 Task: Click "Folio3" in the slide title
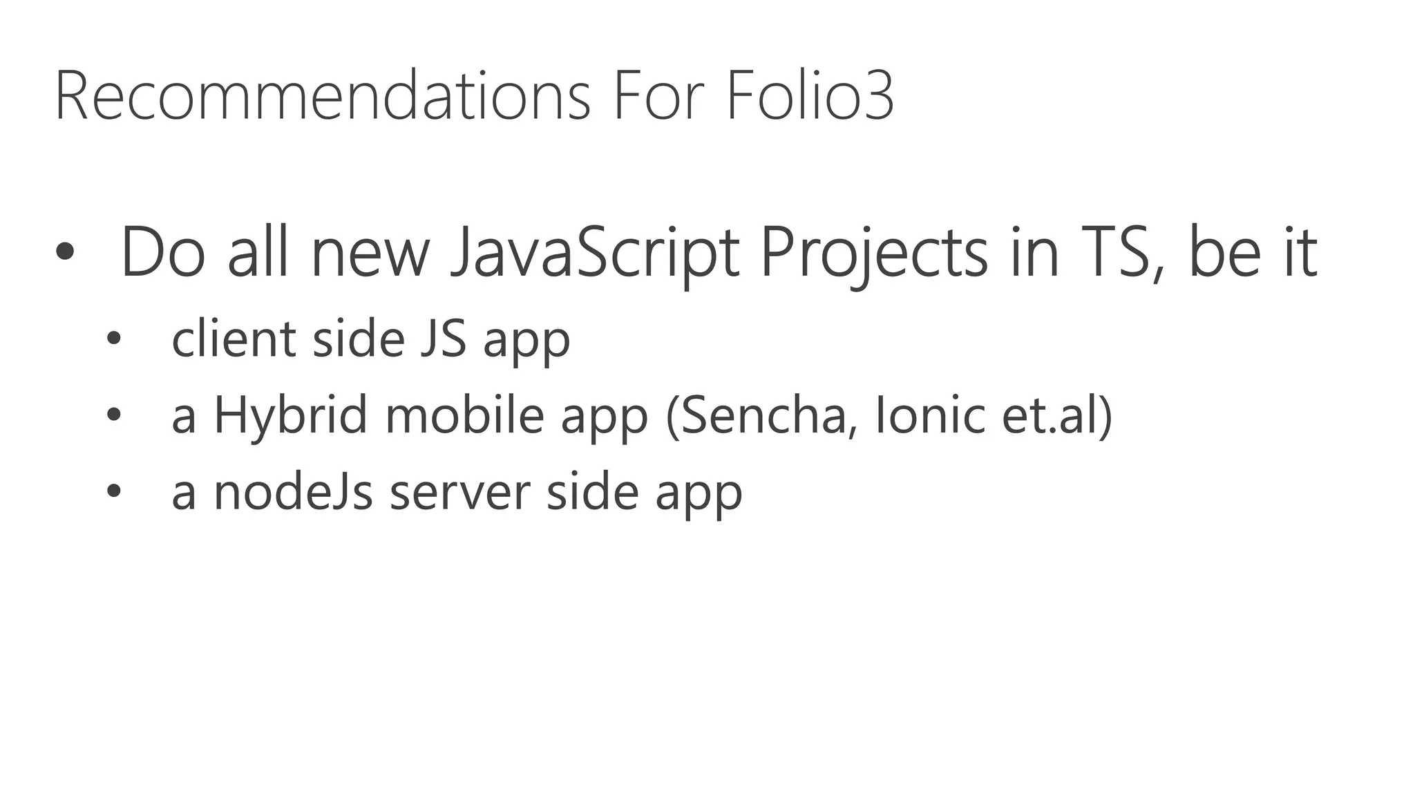tap(810, 95)
